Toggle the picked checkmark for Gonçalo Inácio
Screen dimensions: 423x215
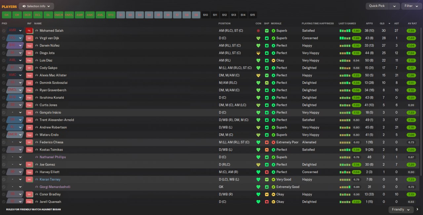[x=4, y=112]
